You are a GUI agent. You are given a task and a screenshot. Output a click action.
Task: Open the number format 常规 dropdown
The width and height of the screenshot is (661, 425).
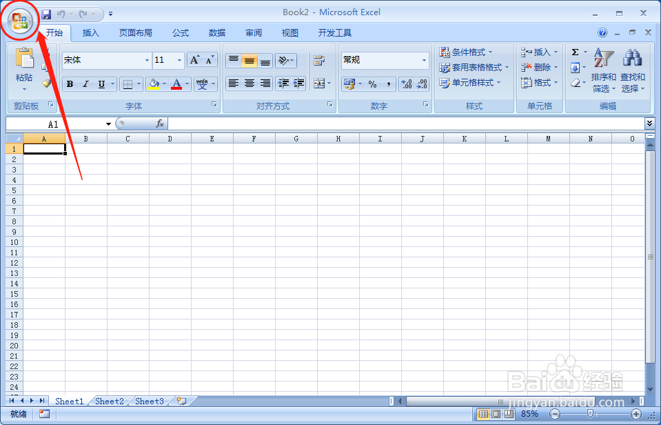coord(424,60)
